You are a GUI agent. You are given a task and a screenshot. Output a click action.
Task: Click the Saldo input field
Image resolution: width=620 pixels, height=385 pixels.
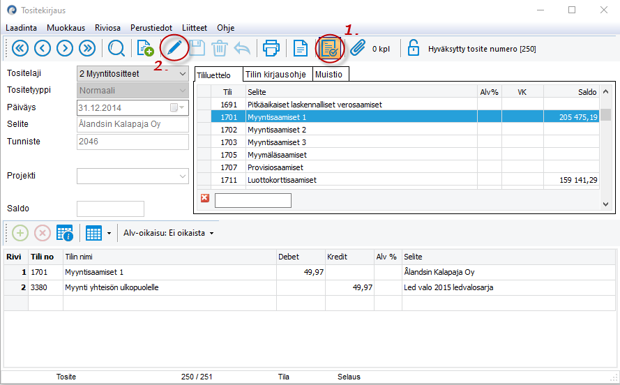[x=110, y=209]
